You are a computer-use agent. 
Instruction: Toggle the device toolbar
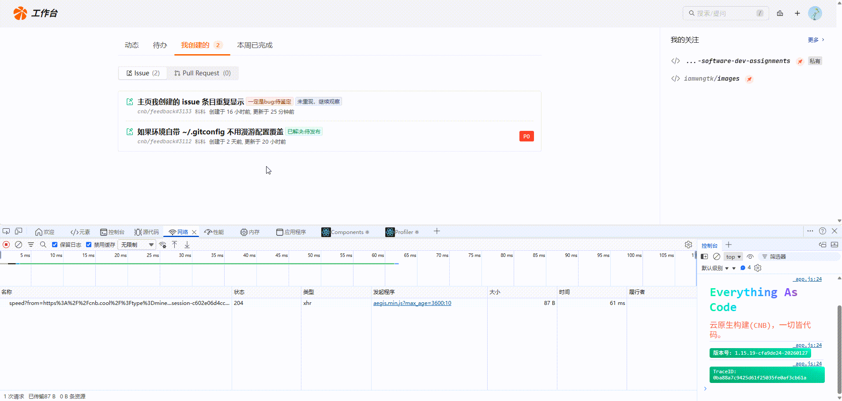(x=18, y=231)
